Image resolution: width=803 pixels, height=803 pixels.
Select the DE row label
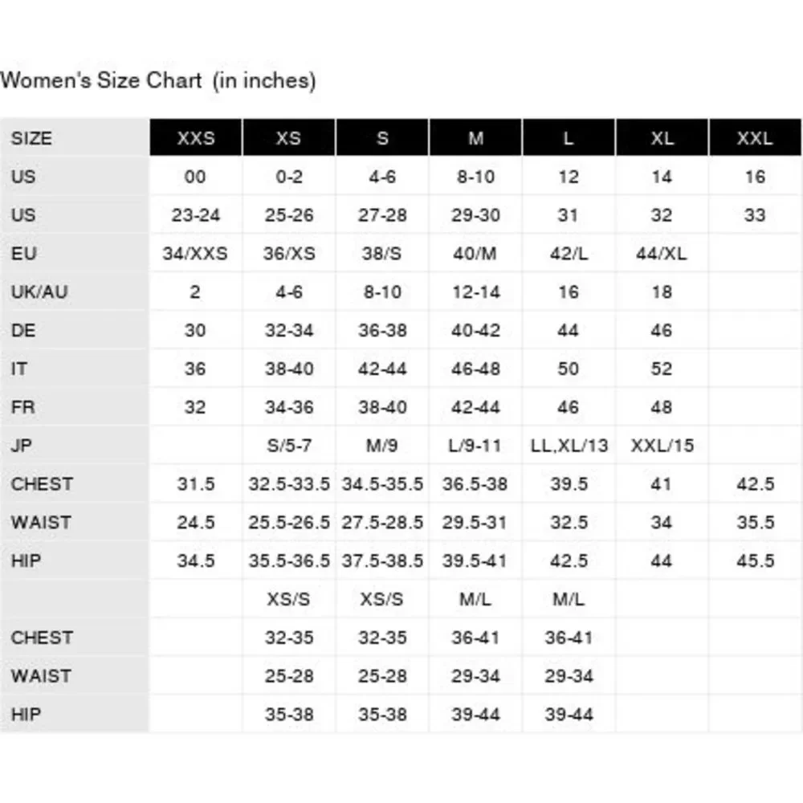[x=24, y=330]
